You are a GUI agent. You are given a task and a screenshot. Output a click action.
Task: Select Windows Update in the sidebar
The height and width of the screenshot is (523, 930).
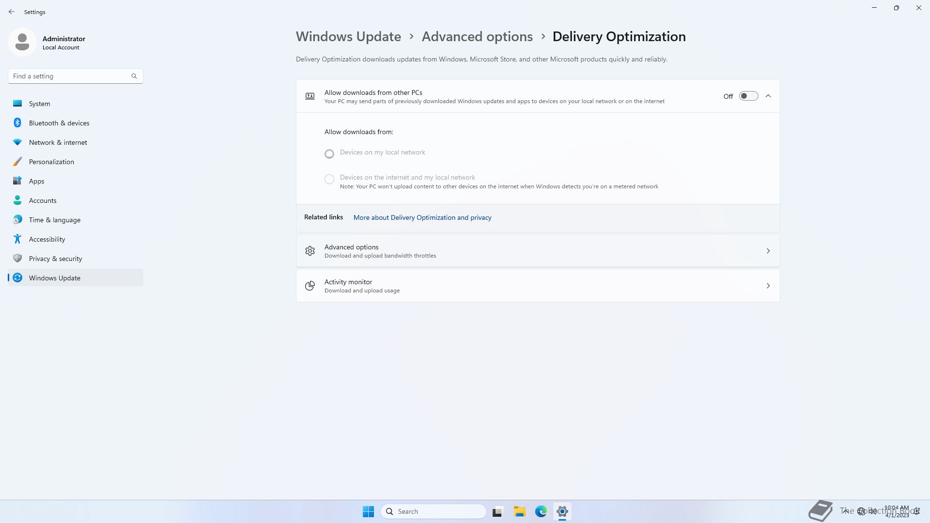pyautogui.click(x=76, y=278)
